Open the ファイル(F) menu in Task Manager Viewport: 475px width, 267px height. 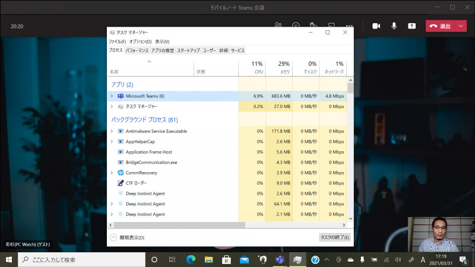117,42
